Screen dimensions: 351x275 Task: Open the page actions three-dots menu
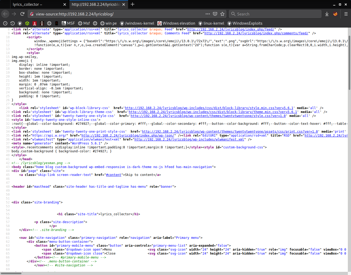(208, 14)
